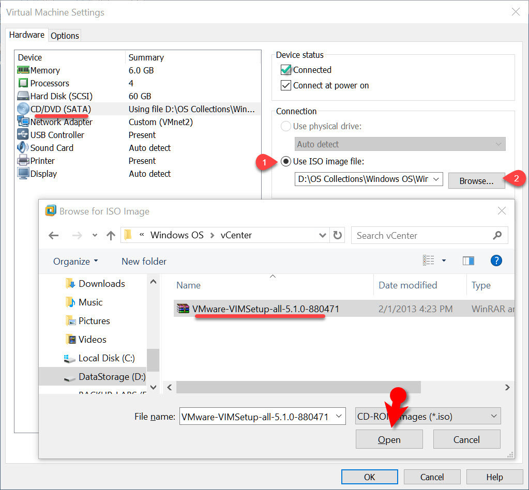The height and width of the screenshot is (490, 529).
Task: Expand the address bar history chevron
Action: coord(322,235)
